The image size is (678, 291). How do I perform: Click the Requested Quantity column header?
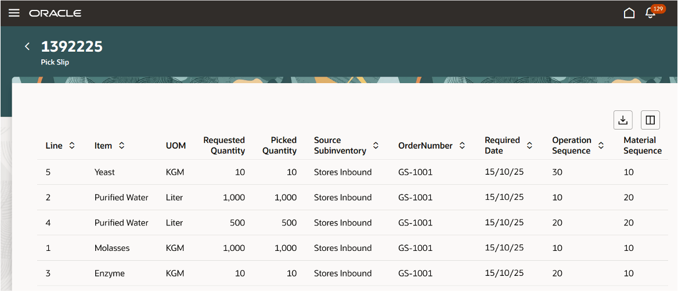pyautogui.click(x=224, y=146)
